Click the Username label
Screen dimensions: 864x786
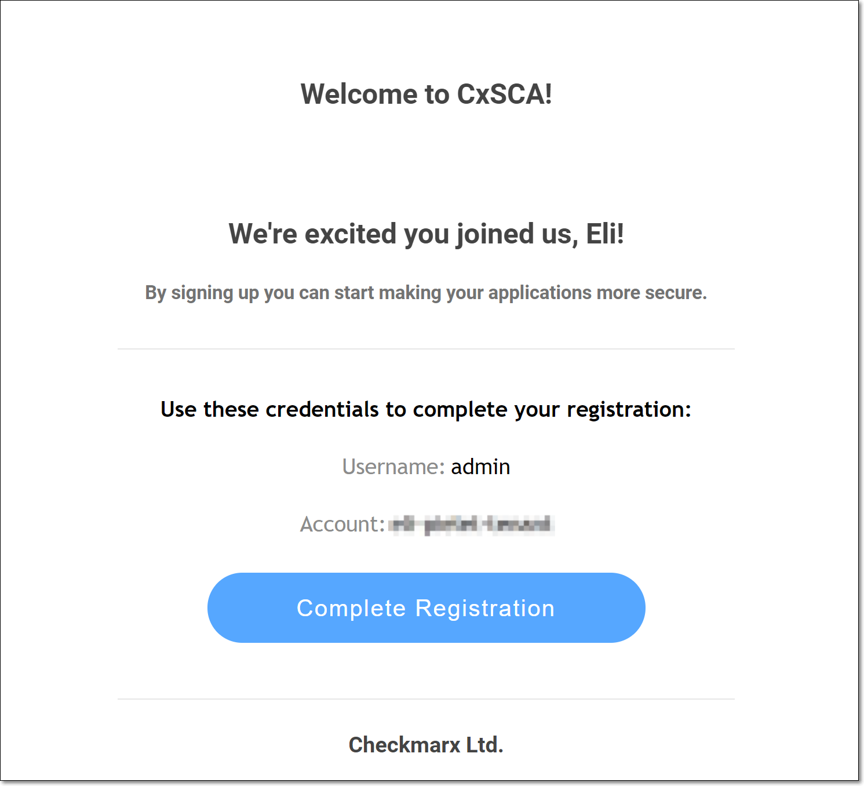(393, 467)
